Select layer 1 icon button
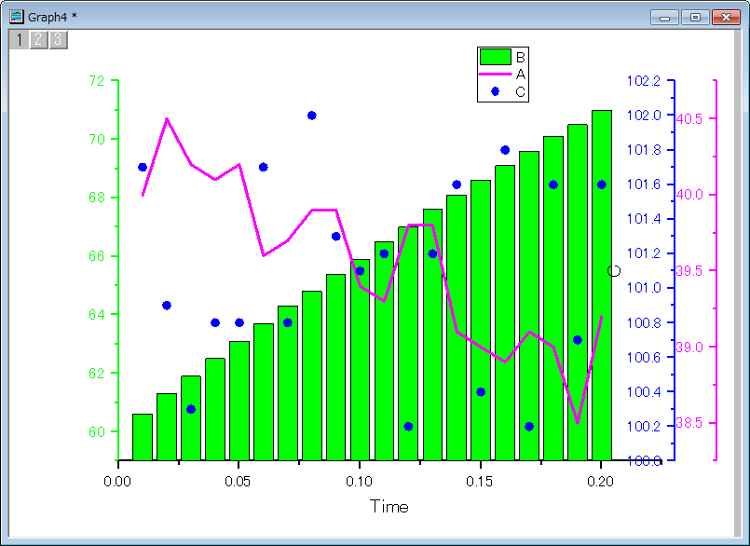The image size is (750, 546). pyautogui.click(x=20, y=40)
